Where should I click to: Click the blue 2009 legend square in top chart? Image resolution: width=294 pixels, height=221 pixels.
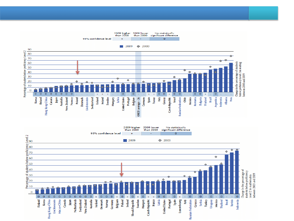(121, 46)
